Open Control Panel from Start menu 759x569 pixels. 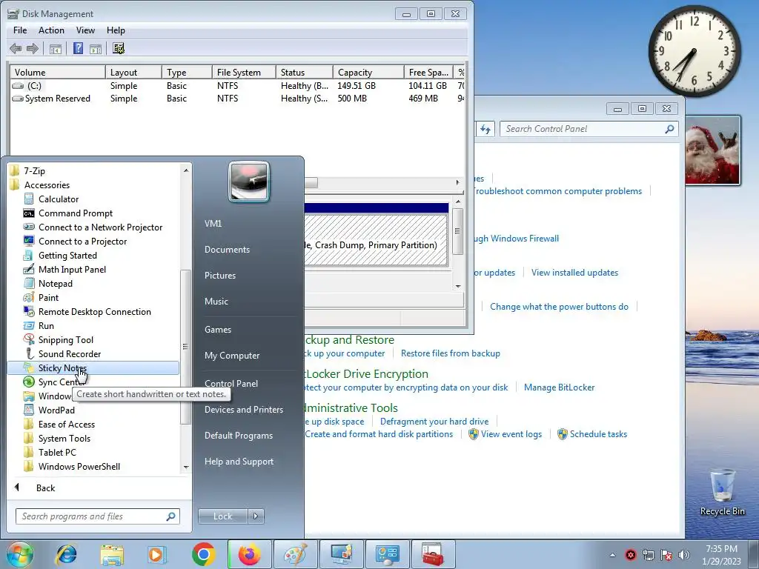pos(231,383)
